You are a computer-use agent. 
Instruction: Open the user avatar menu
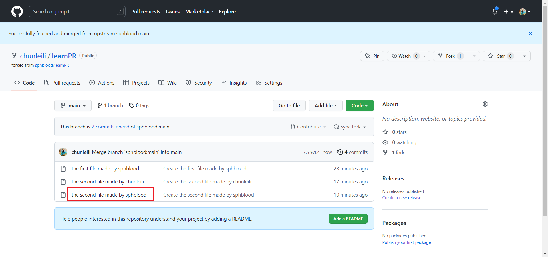(525, 12)
